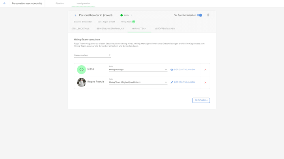Open the Aktiv status dropdown
The height and width of the screenshot is (159, 284).
tap(127, 15)
